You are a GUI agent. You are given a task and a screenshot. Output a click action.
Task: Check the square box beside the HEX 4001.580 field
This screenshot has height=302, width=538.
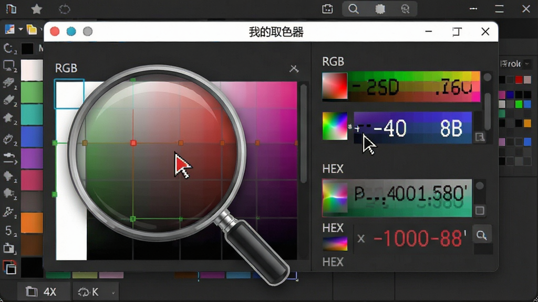pos(480,211)
